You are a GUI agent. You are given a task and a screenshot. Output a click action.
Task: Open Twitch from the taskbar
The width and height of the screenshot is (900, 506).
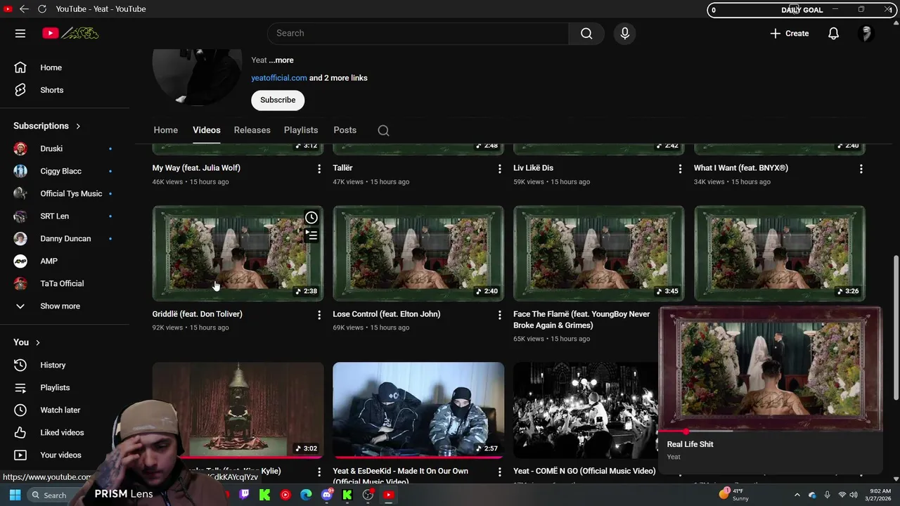pos(244,495)
